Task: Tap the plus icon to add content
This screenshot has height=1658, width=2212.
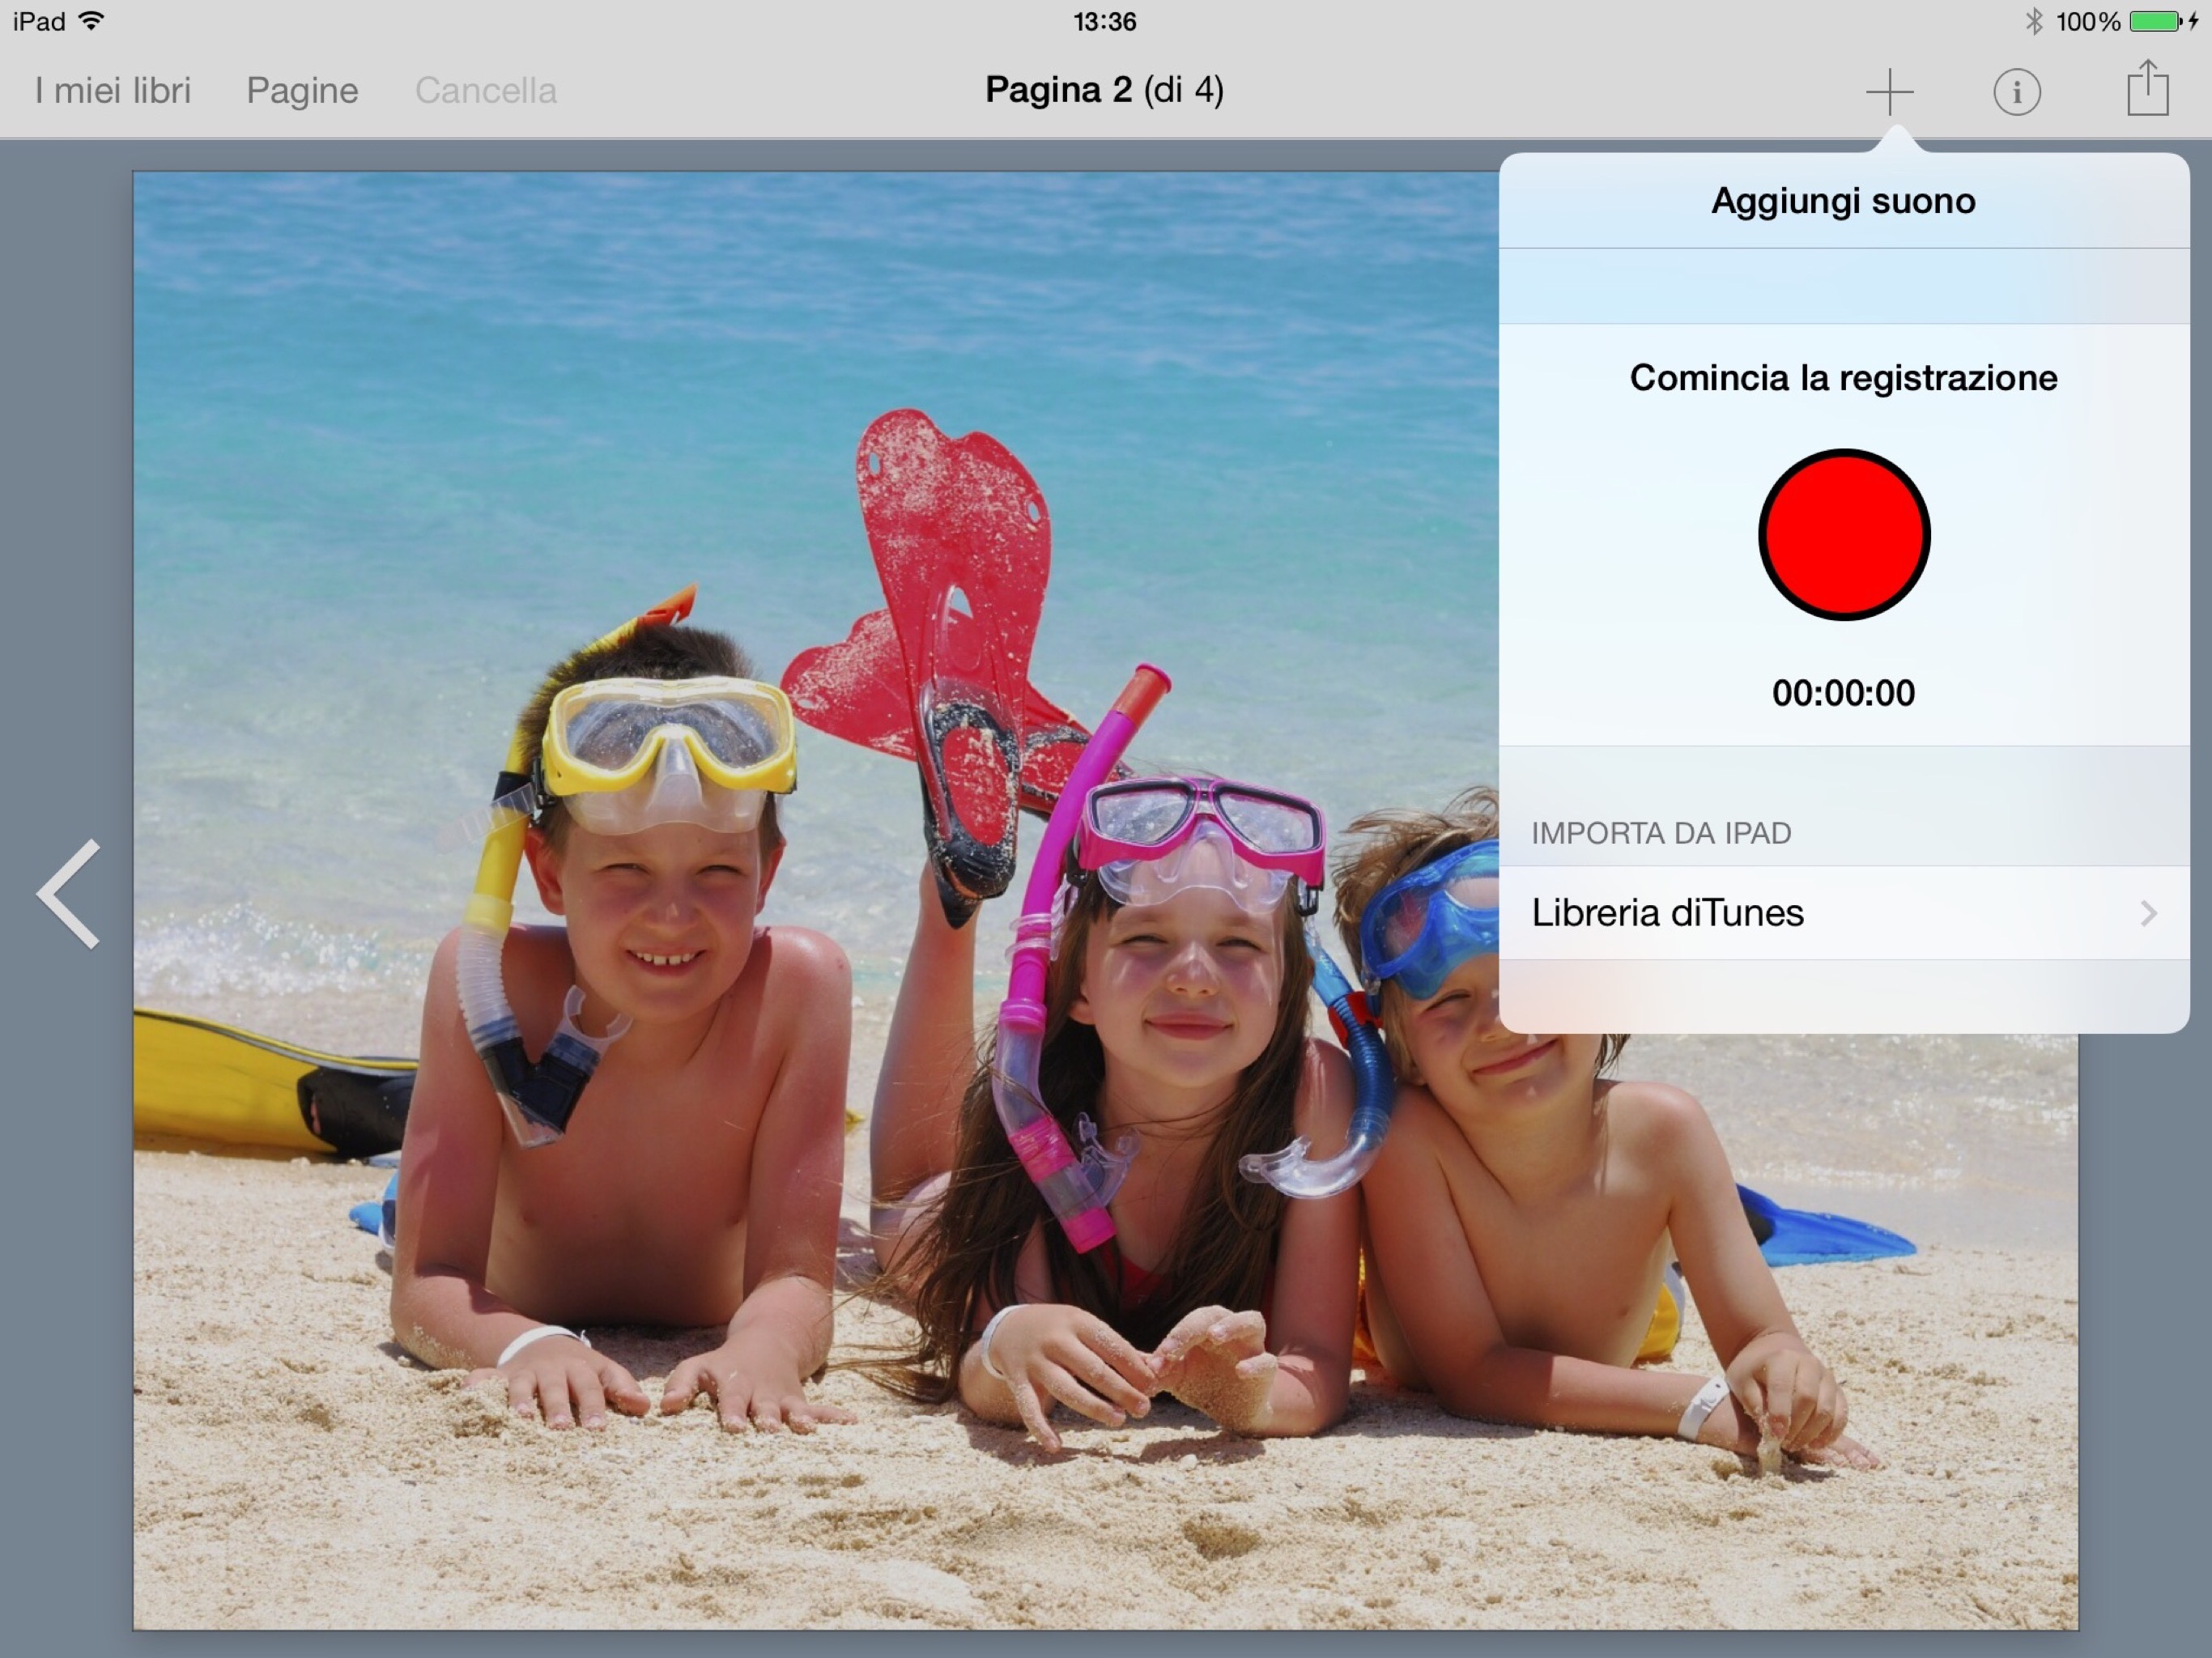Action: pos(1889,92)
